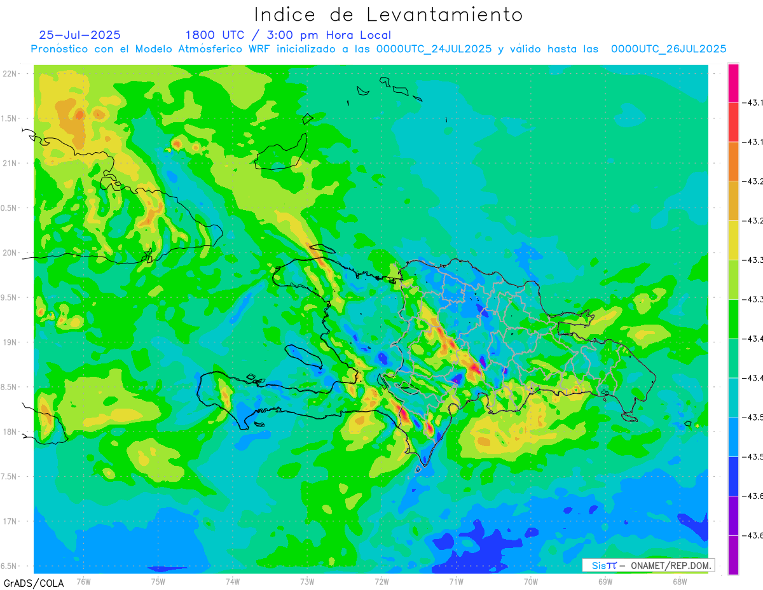Select the "8.5N" axis label

(x=9, y=387)
